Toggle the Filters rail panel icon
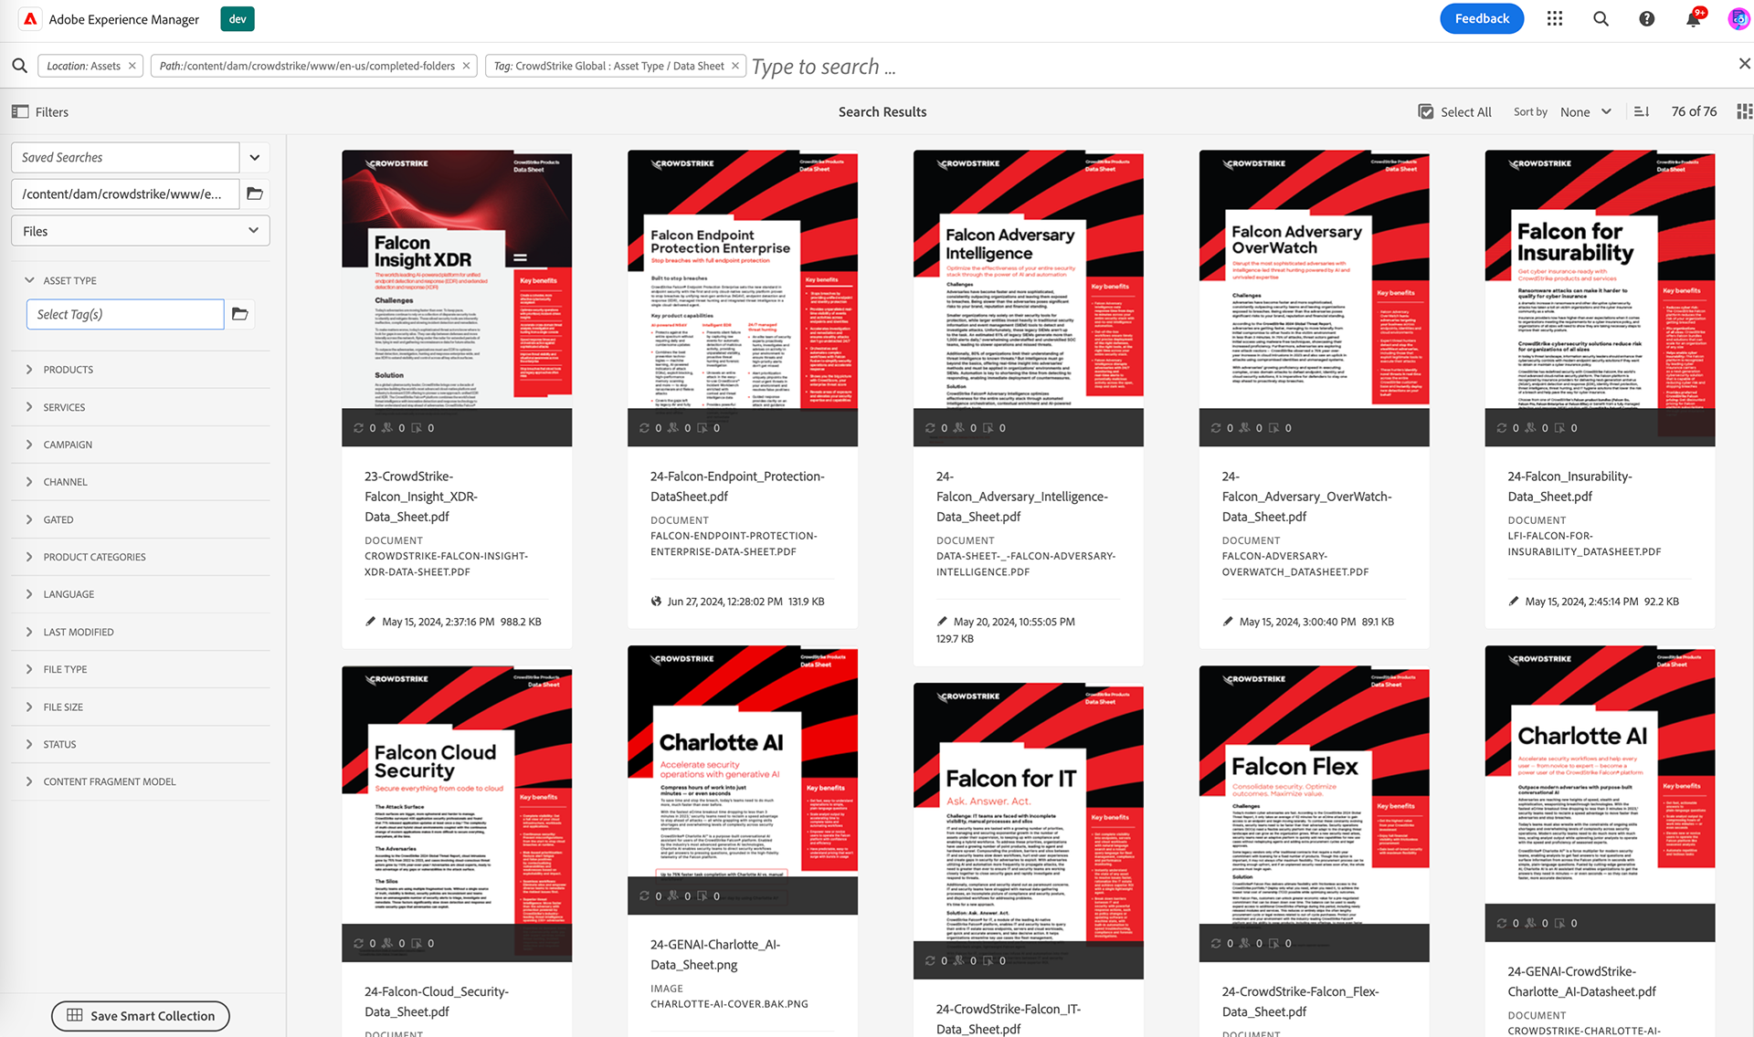Image resolution: width=1754 pixels, height=1037 pixels. pyautogui.click(x=20, y=111)
